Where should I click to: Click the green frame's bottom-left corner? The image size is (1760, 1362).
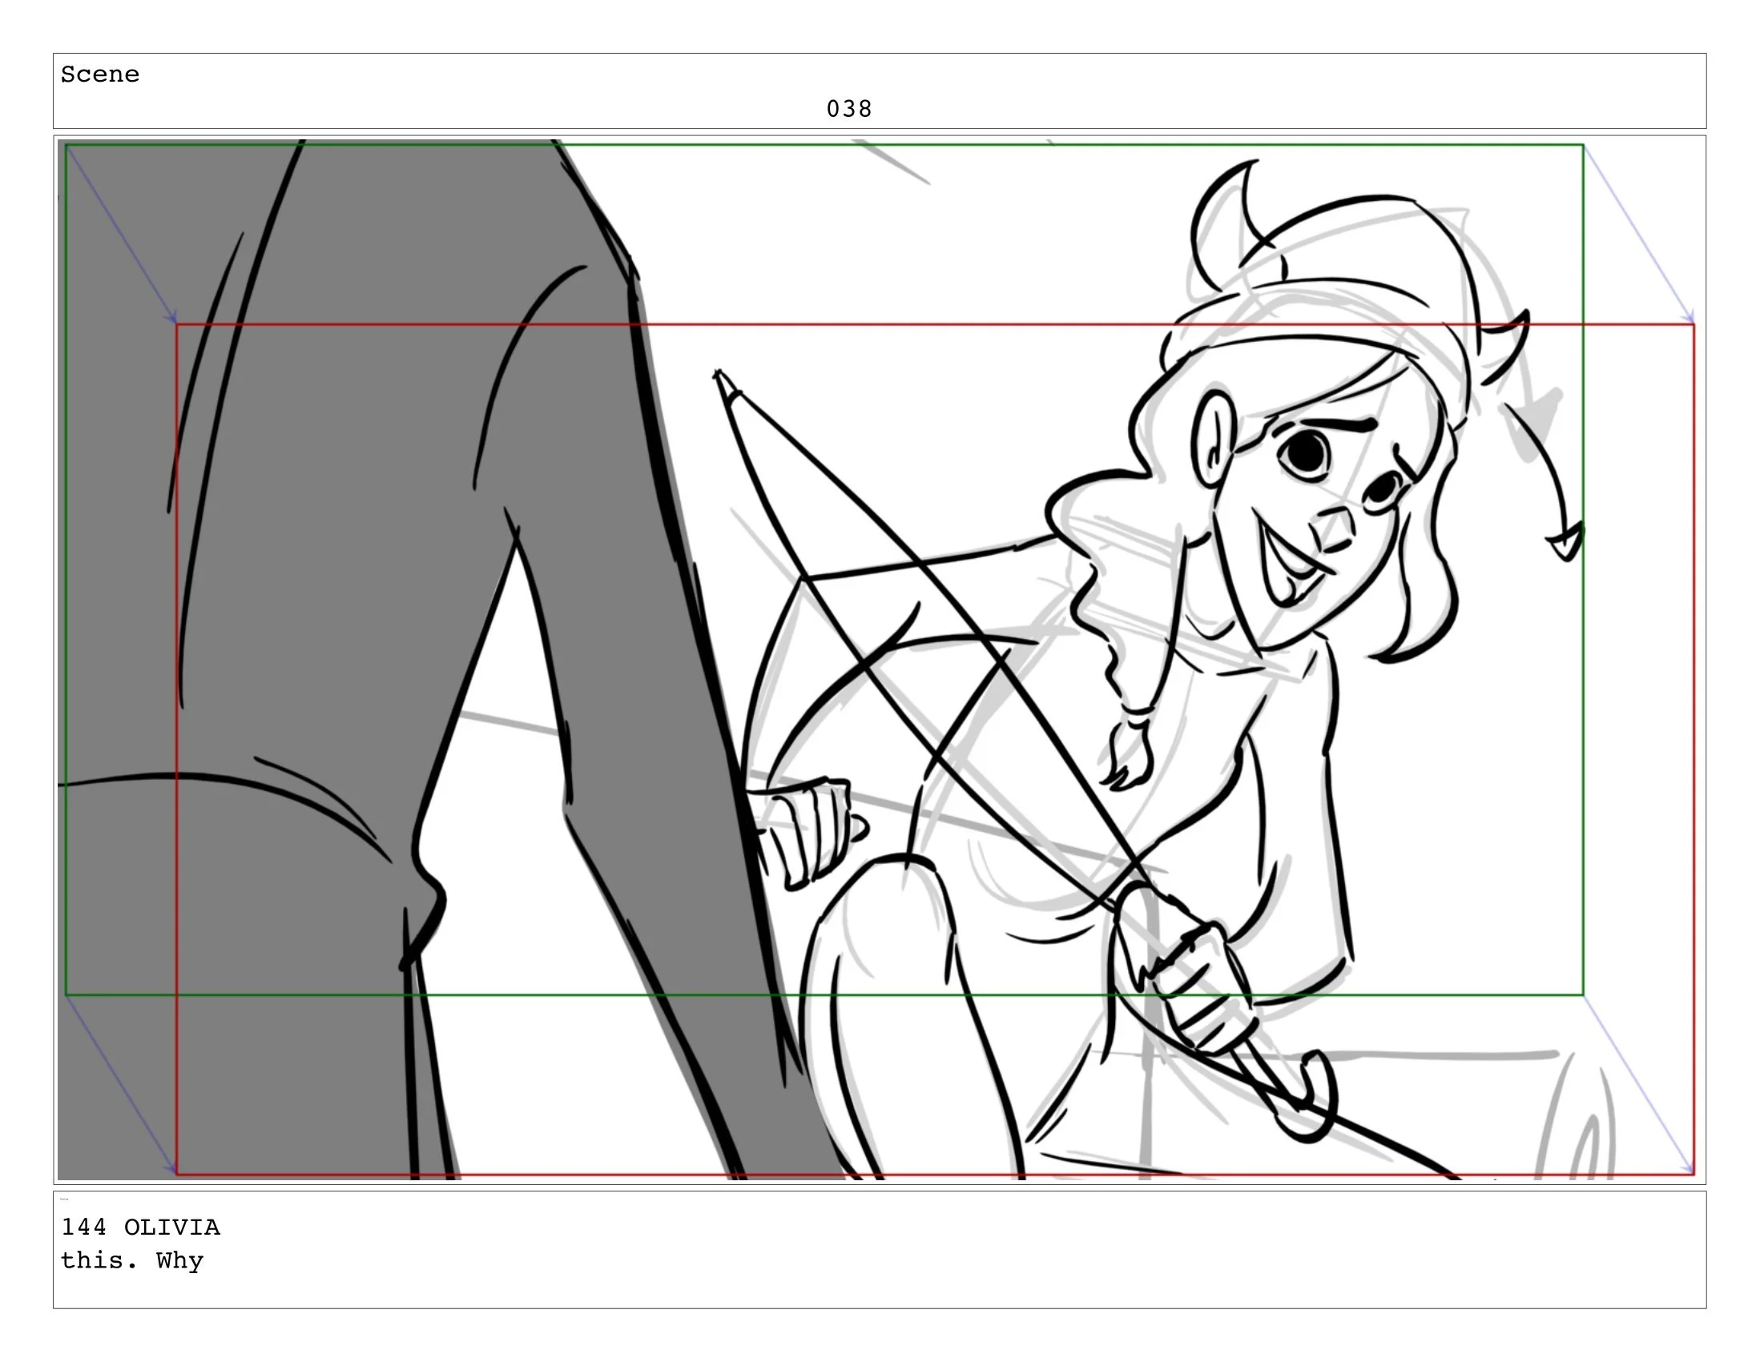[66, 995]
